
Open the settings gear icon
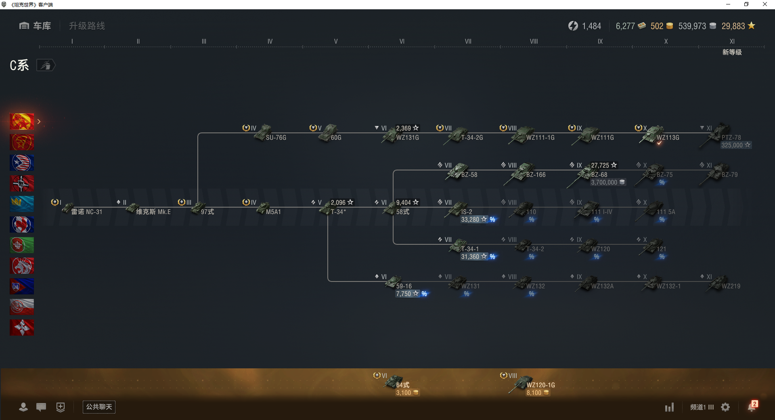point(725,407)
